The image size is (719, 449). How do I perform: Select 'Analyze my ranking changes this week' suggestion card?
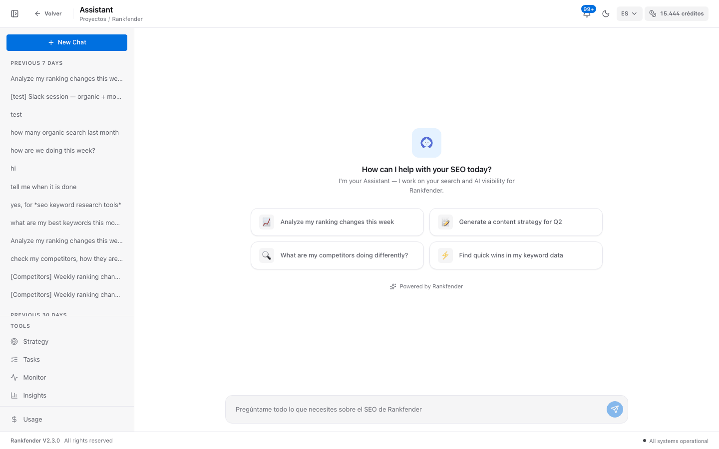coord(337,222)
